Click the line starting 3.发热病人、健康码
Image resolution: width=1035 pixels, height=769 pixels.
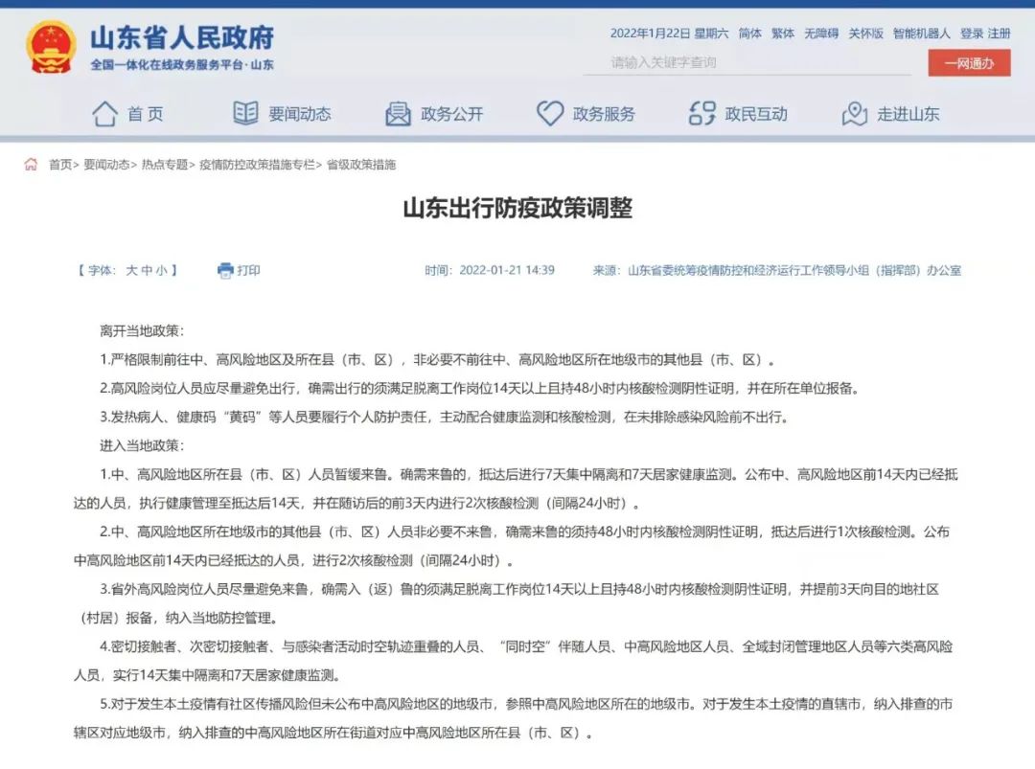[x=445, y=417]
